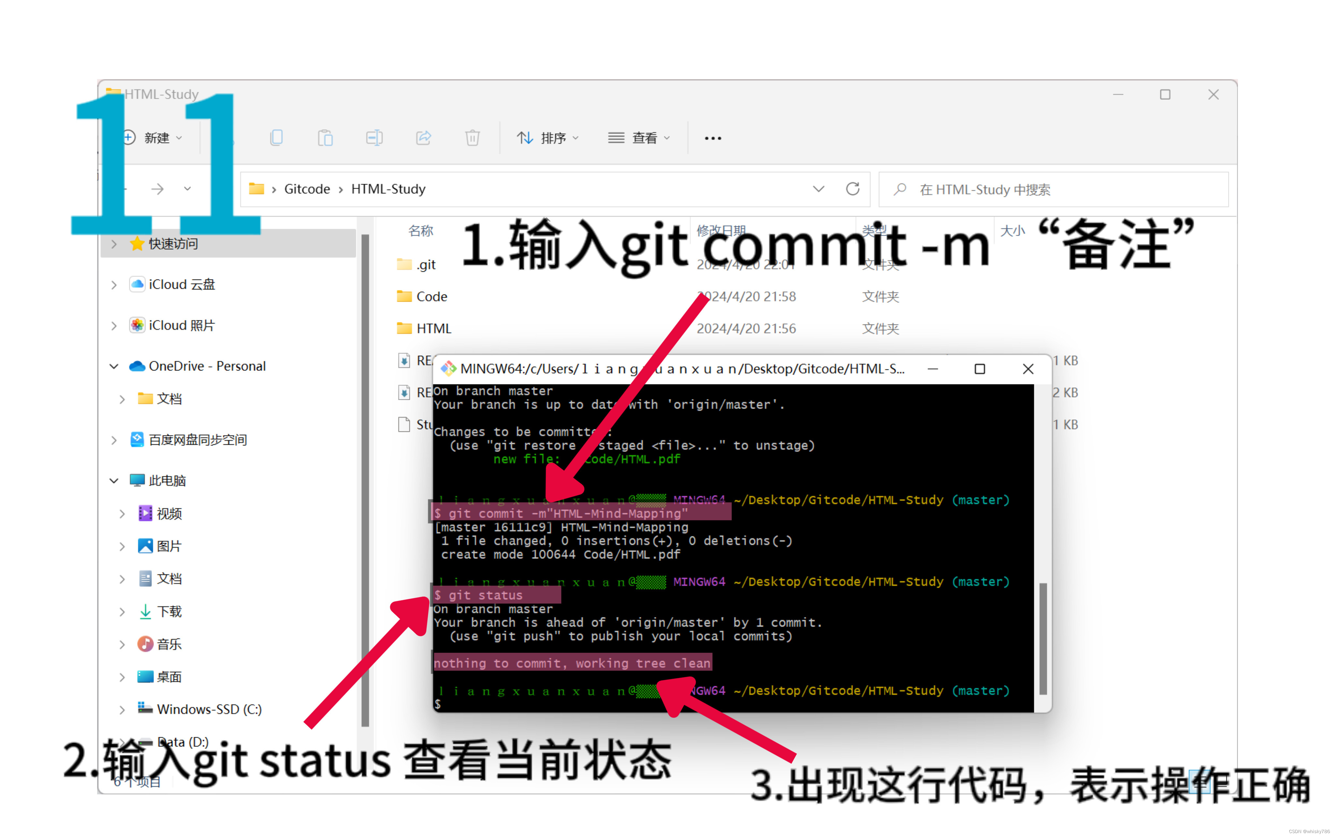The width and height of the screenshot is (1335, 837).
Task: Expand the address bar history dropdown
Action: click(818, 189)
